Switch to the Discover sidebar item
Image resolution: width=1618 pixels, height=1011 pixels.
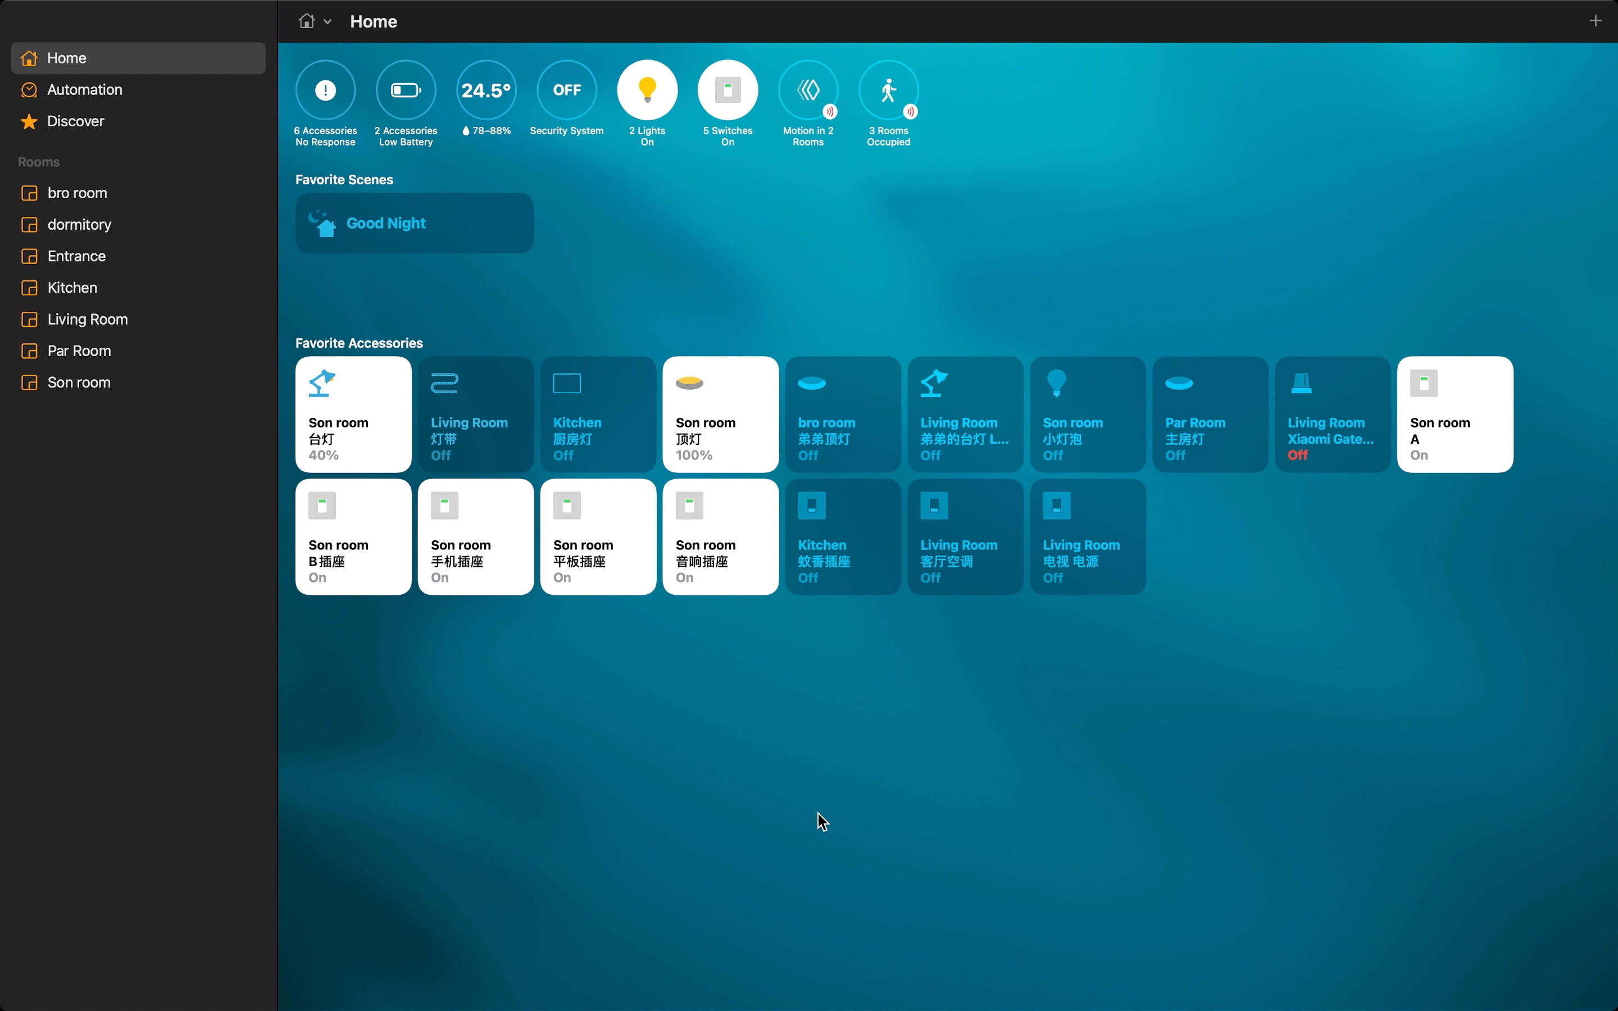[75, 121]
